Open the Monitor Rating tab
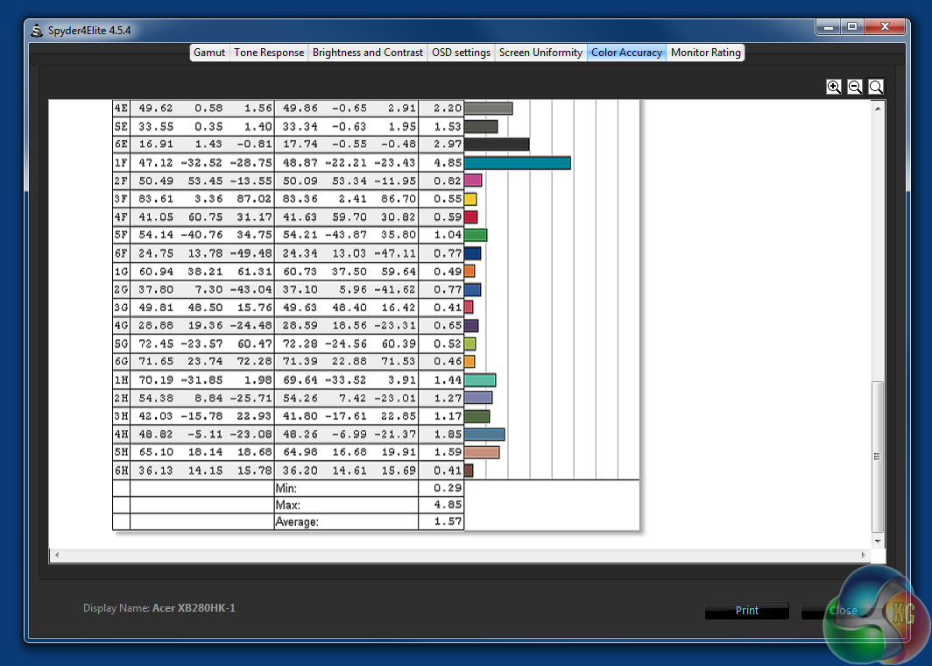The image size is (932, 666). click(x=705, y=53)
